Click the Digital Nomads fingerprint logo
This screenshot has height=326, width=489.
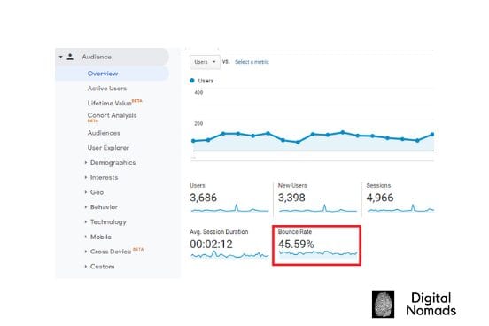click(383, 304)
